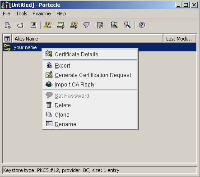Open the Help menu

tap(61, 14)
